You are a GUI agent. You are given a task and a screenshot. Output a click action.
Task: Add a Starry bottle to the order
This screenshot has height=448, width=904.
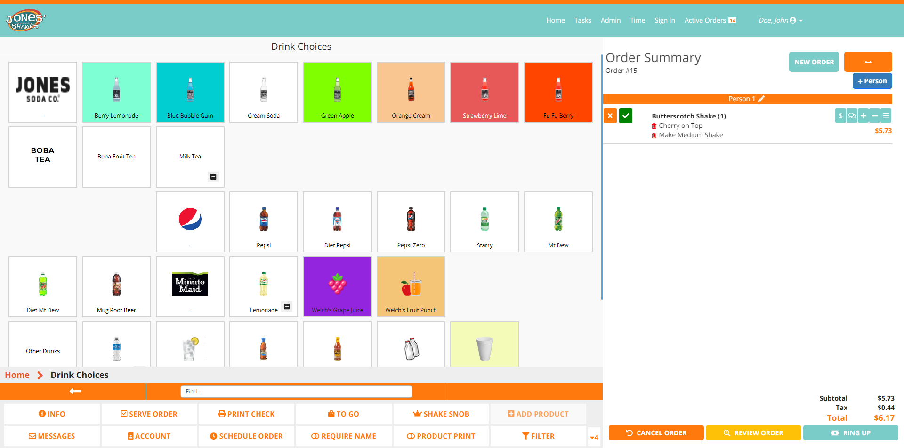click(x=484, y=222)
